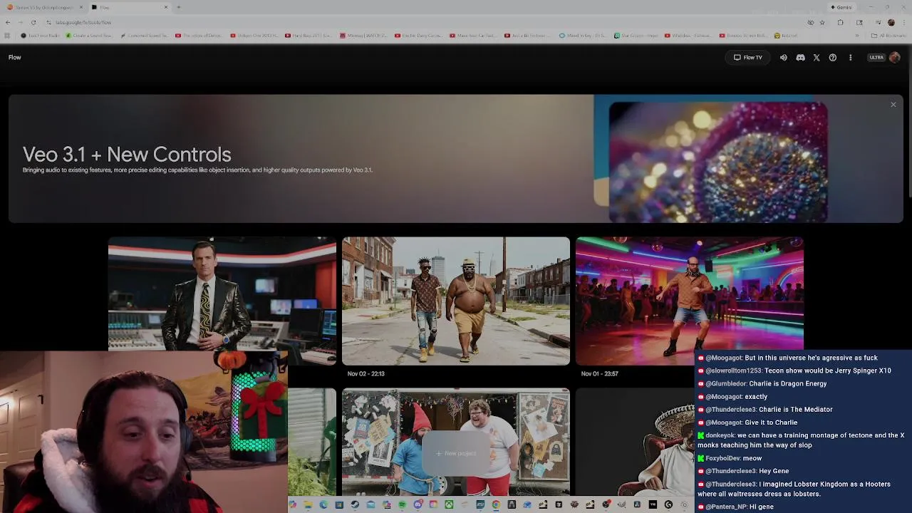This screenshot has height=513, width=912.
Task: Open the Xbox icon in the taskbar
Action: pos(450,504)
